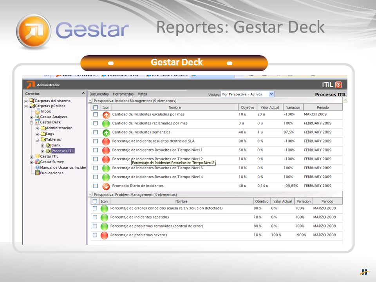Click green icon for Tiempo Nivel 4 row
Screen dimensions: 376x282
click(106, 177)
